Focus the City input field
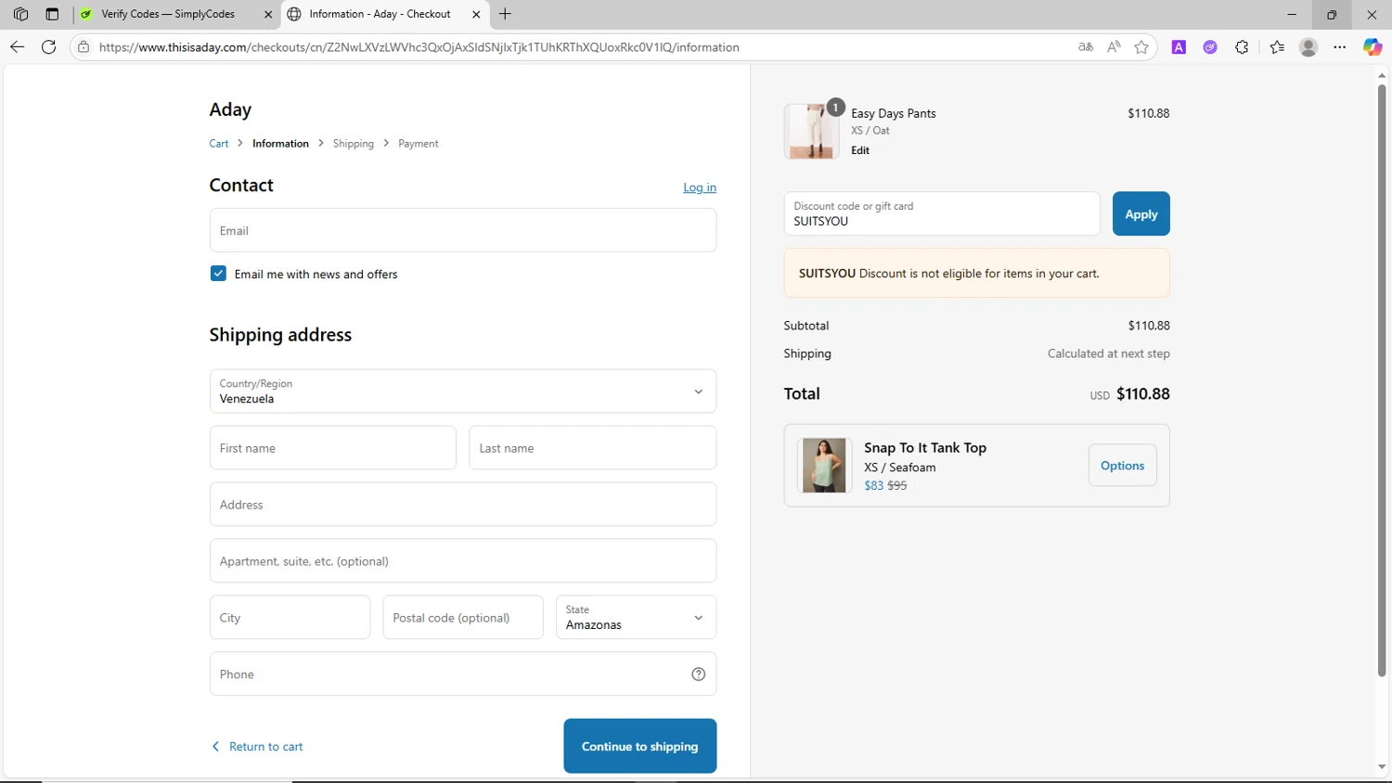 coord(290,618)
